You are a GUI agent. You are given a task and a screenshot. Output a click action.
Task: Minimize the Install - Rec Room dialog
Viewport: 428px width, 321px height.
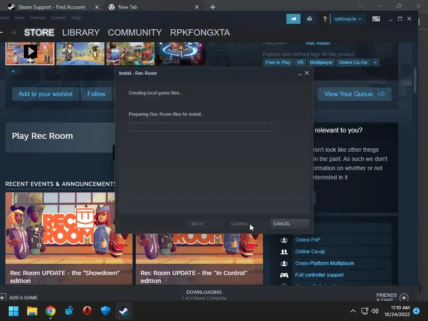pyautogui.click(x=300, y=74)
